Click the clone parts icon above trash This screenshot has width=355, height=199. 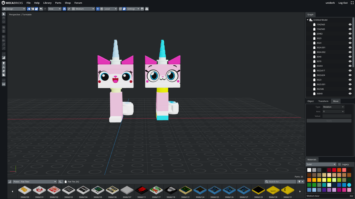[x=4, y=27]
